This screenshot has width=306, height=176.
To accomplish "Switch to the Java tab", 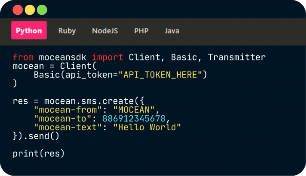I will coord(172,31).
